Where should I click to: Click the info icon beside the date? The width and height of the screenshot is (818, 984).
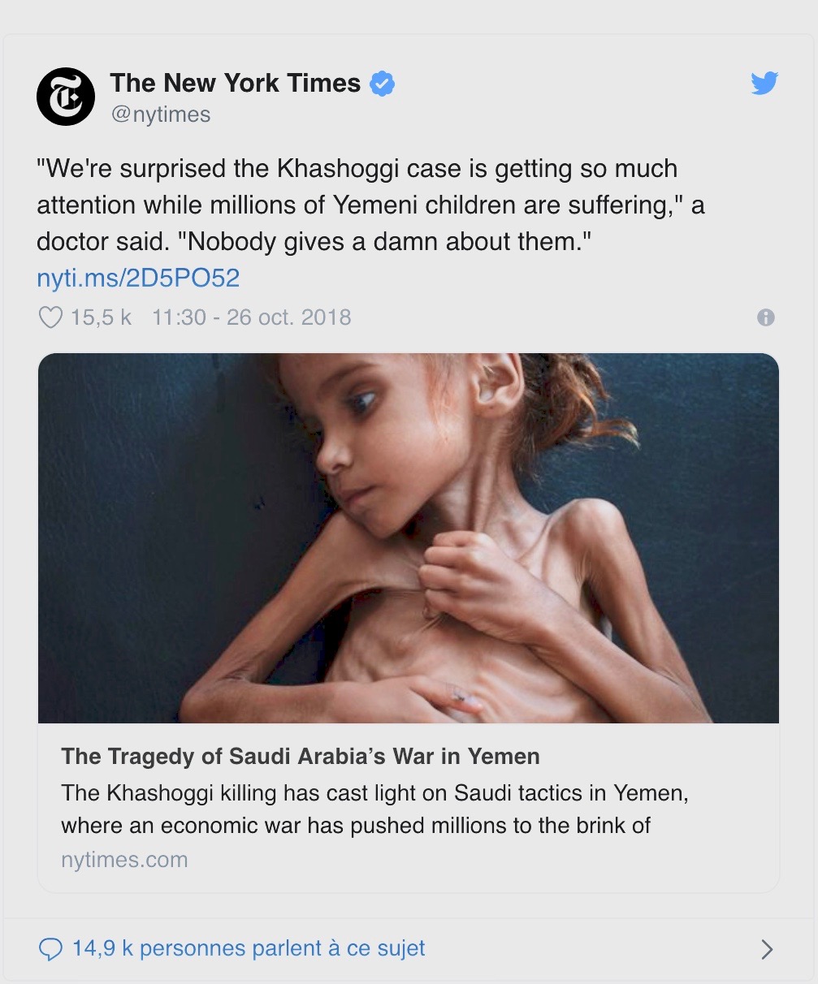coord(765,317)
